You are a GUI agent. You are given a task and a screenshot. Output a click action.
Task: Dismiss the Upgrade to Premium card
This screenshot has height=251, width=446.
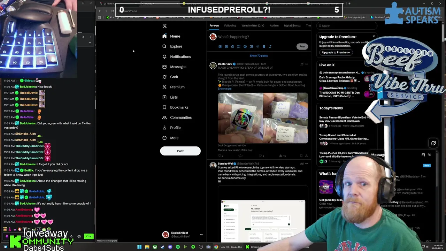click(374, 36)
